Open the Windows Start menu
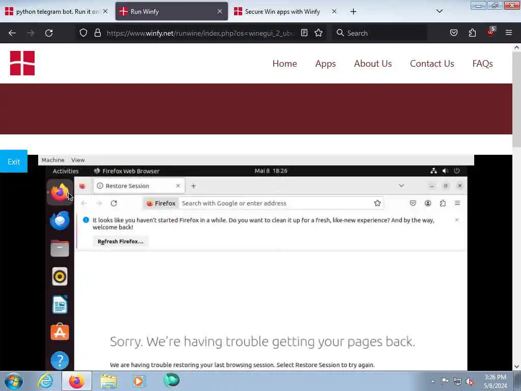521x391 pixels. pos(14,381)
